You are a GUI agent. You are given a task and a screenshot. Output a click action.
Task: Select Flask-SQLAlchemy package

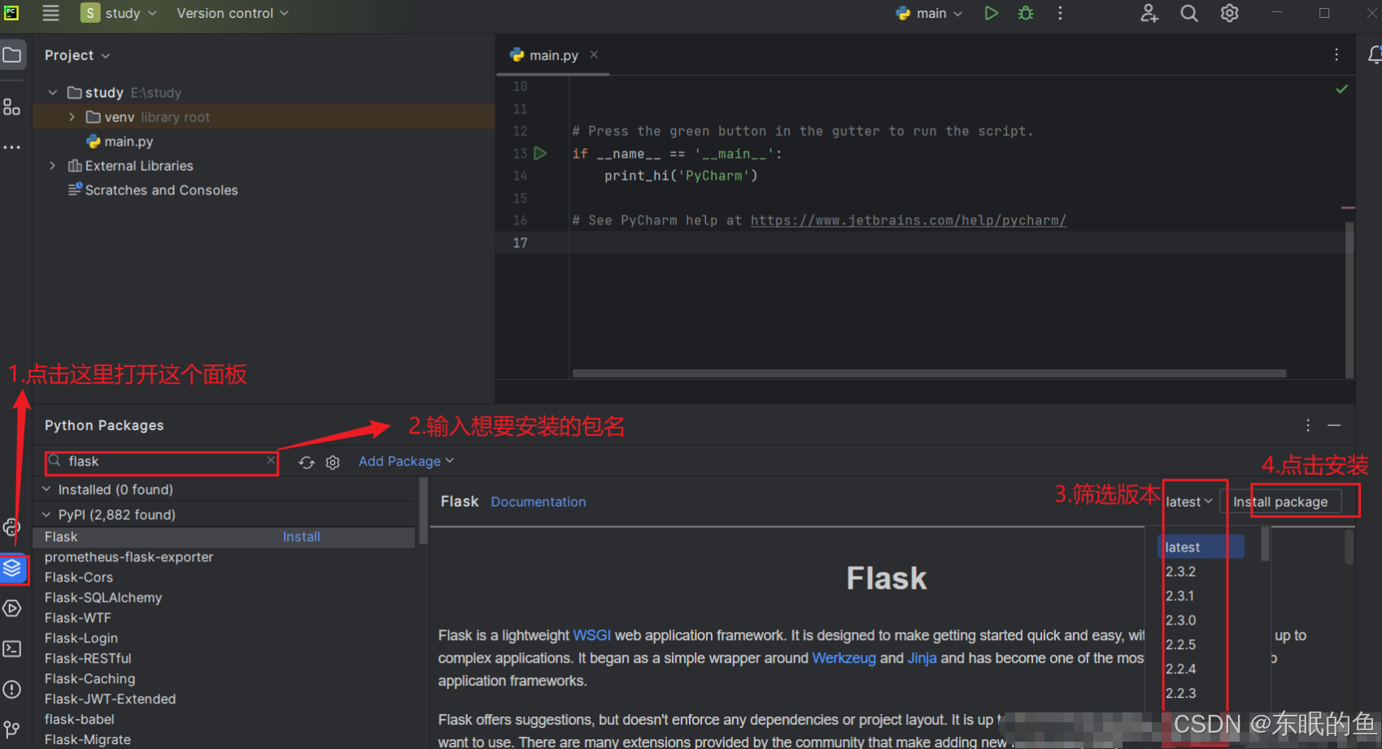103,598
